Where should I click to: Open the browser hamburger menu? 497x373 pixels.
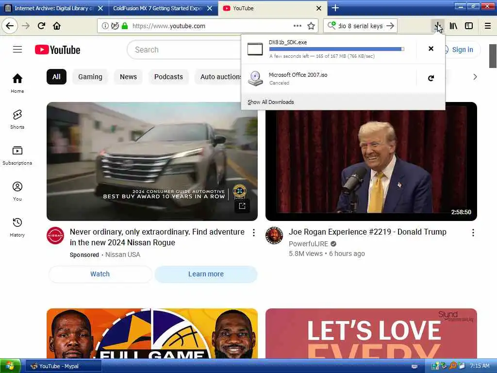(x=488, y=26)
